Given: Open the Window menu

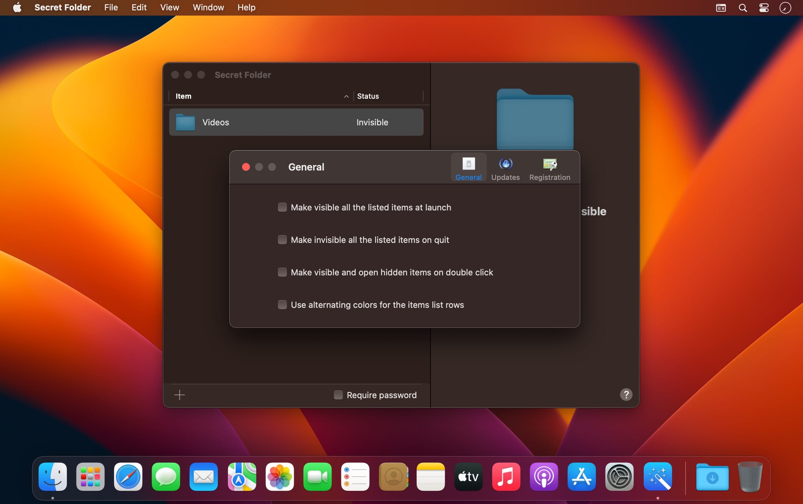Looking at the screenshot, I should pos(209,7).
